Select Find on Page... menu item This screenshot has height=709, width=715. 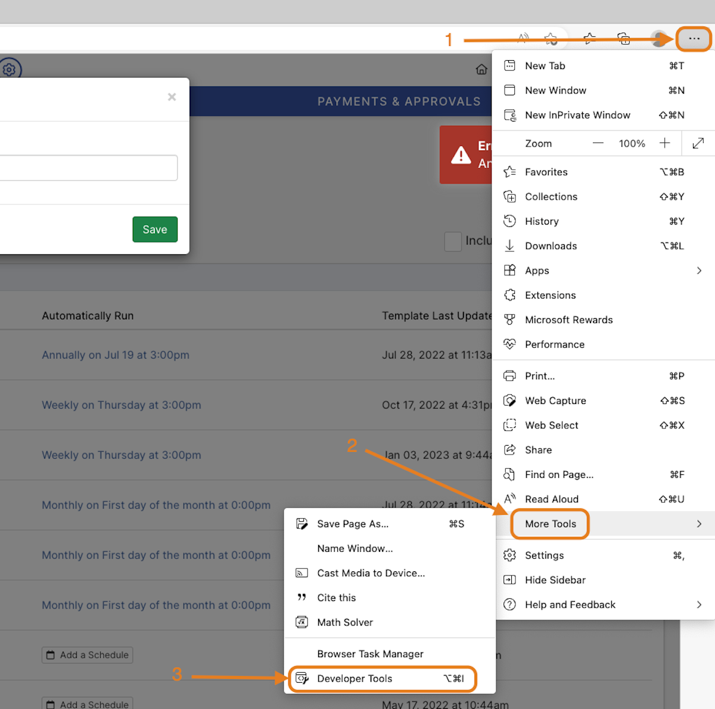[x=604, y=475]
